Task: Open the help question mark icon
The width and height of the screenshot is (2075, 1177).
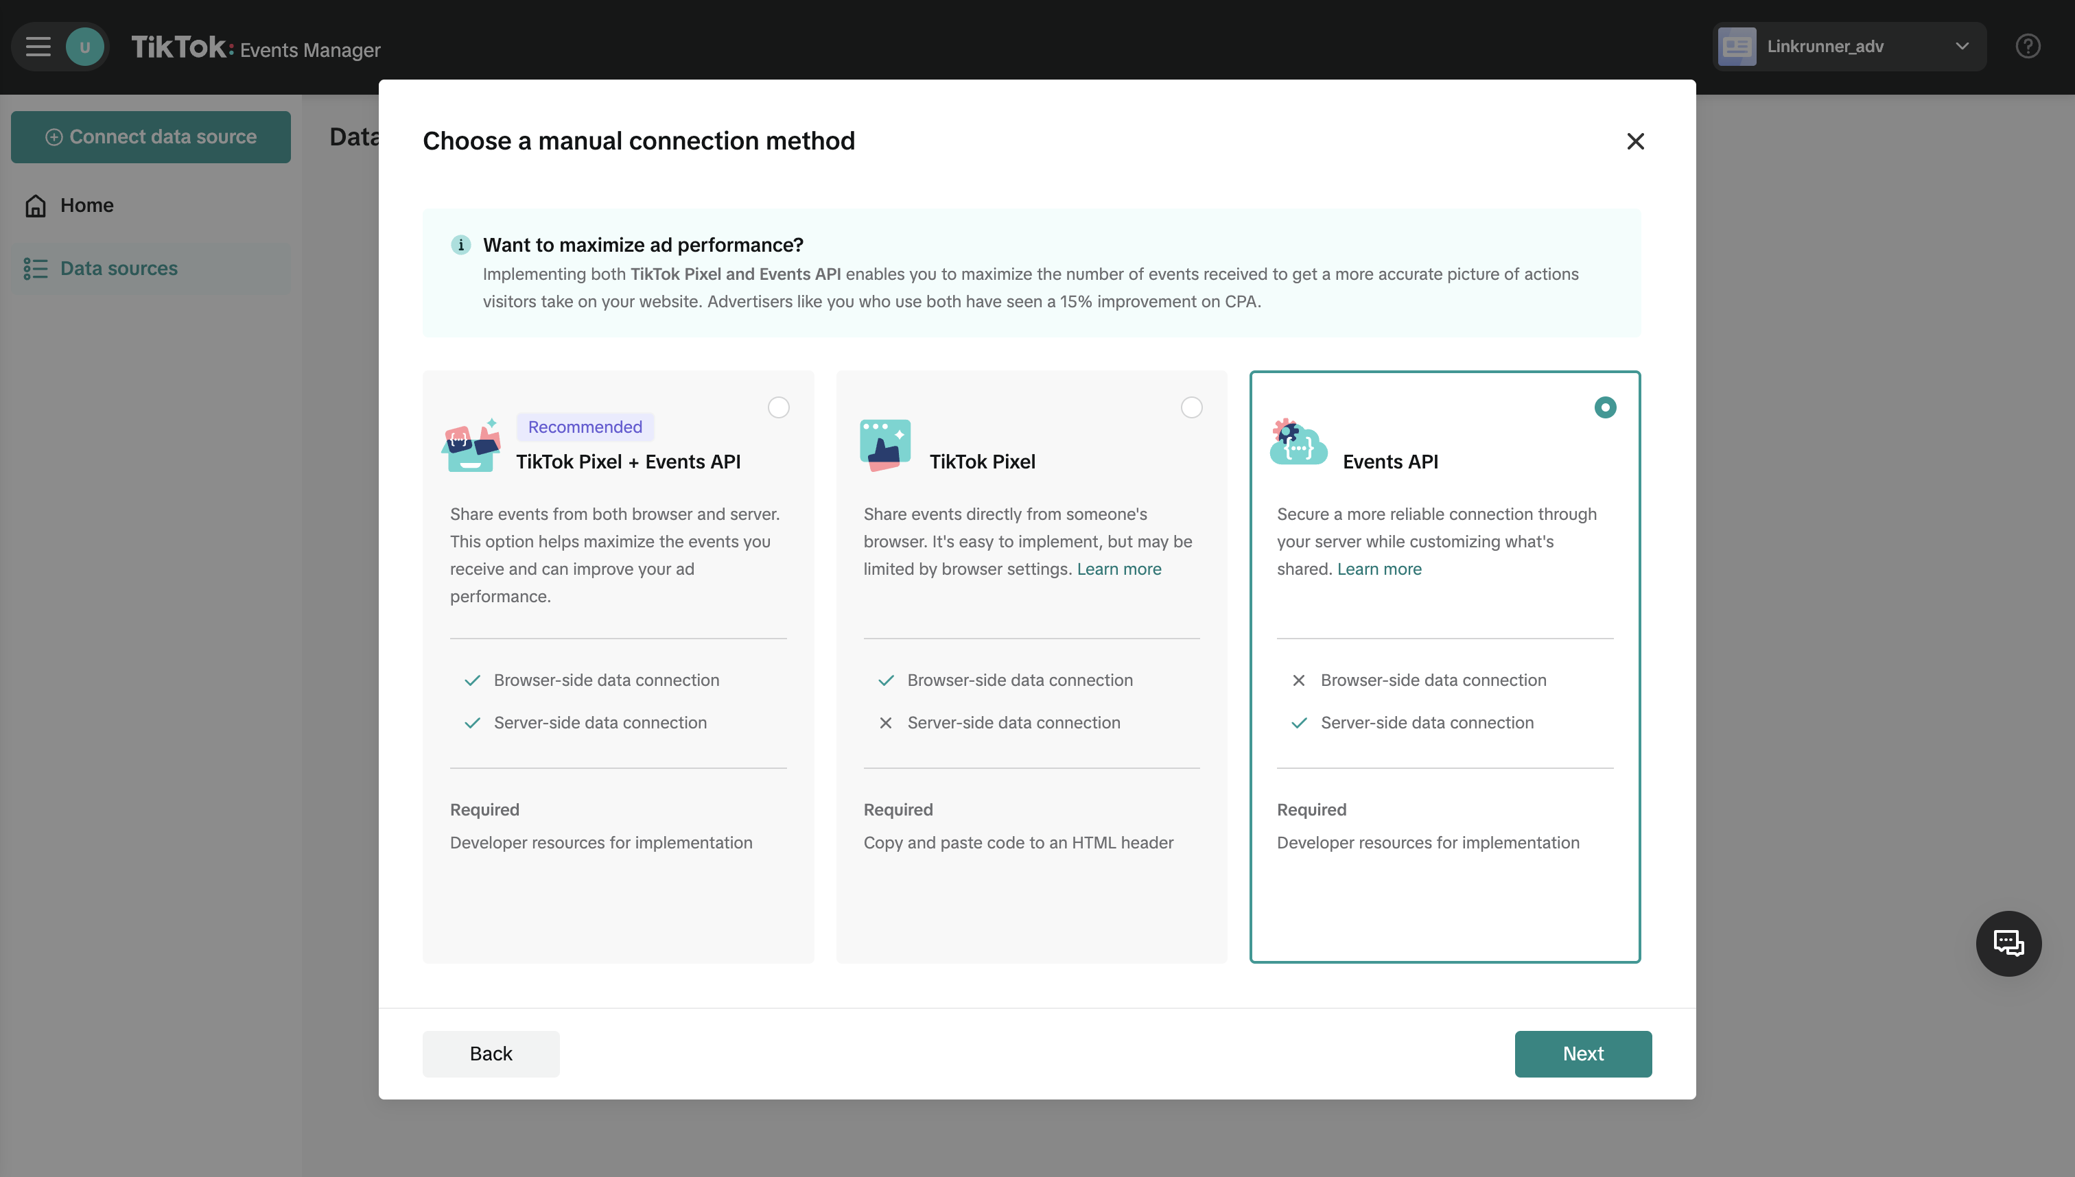Action: (2027, 46)
